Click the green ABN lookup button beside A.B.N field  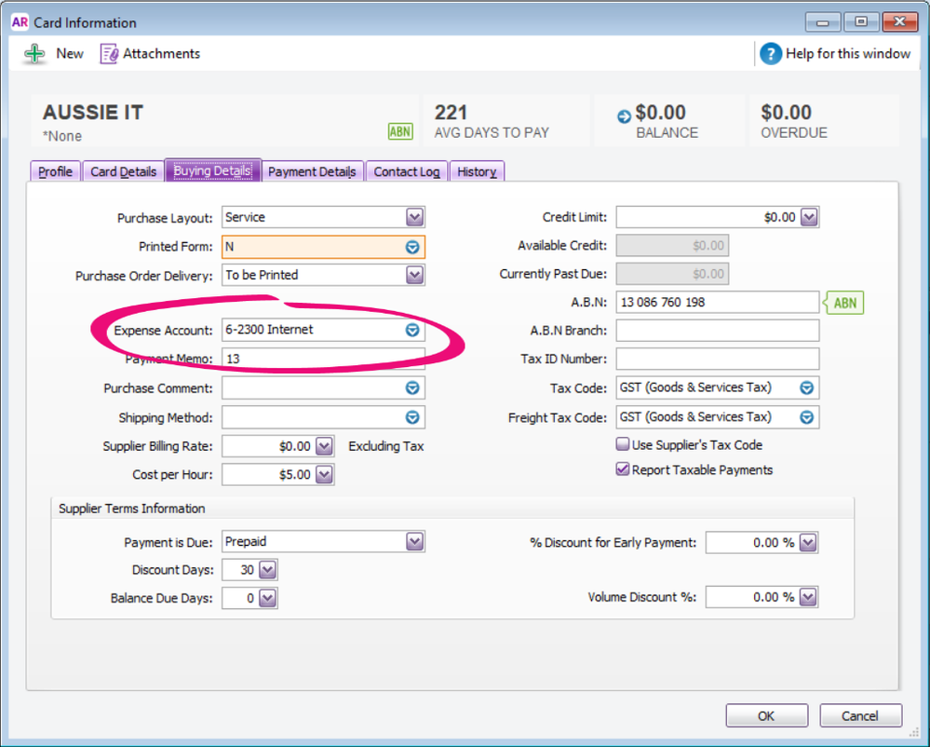[x=843, y=303]
